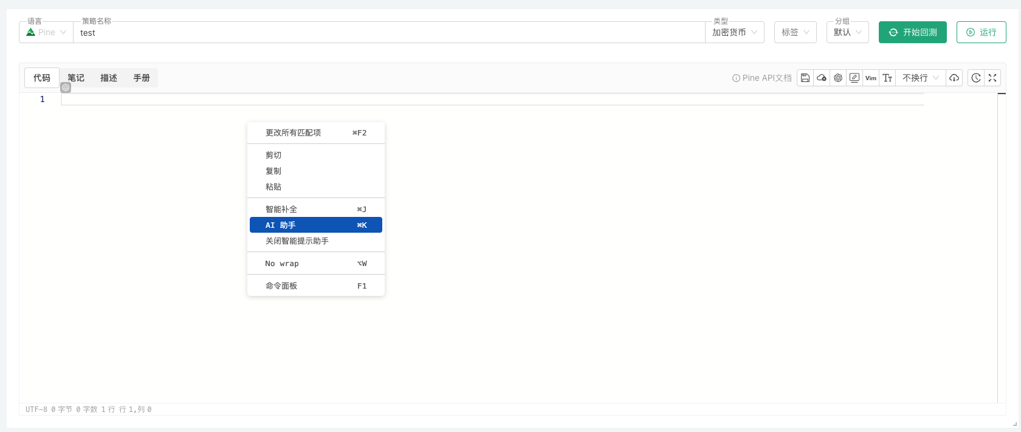This screenshot has width=1021, height=432.
Task: Select 智能补全 in the context menu
Action: tap(316, 209)
